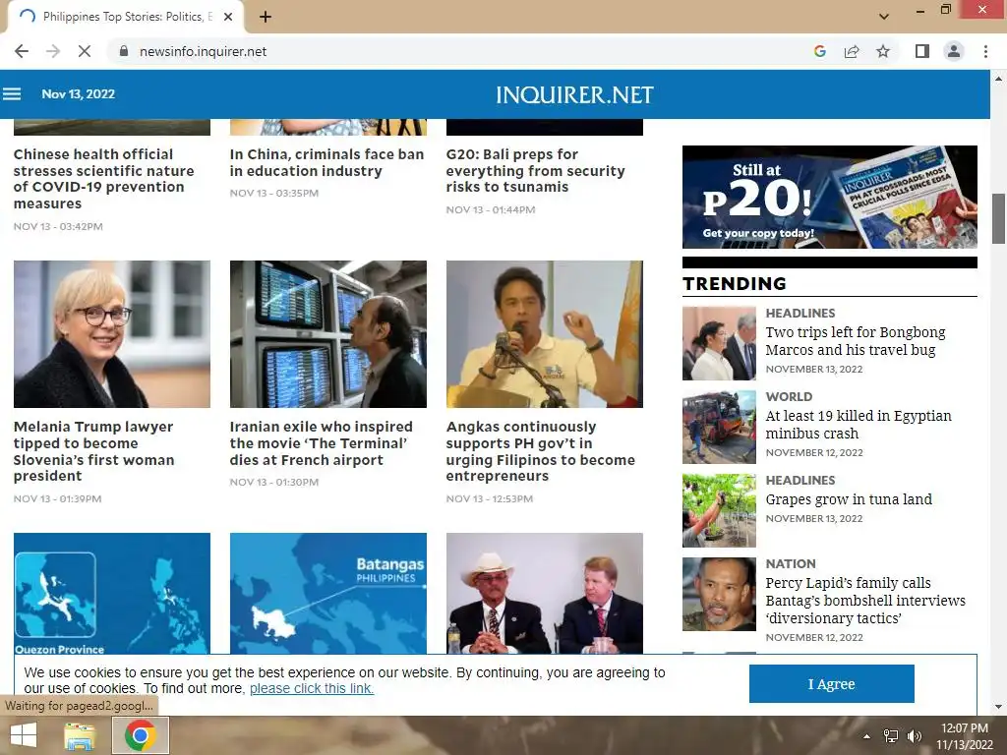This screenshot has height=755, width=1007.
Task: Open 'Grapes grow in tuna land' article
Action: coord(849,498)
